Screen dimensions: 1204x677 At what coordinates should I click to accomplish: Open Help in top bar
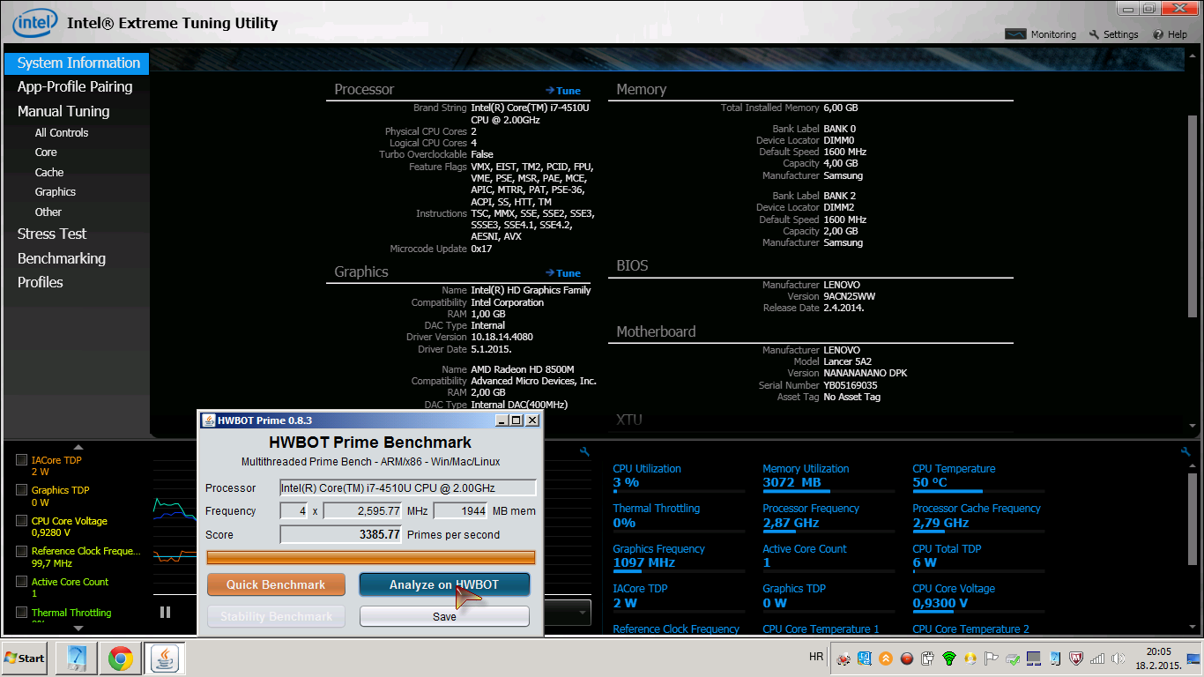coord(1170,34)
